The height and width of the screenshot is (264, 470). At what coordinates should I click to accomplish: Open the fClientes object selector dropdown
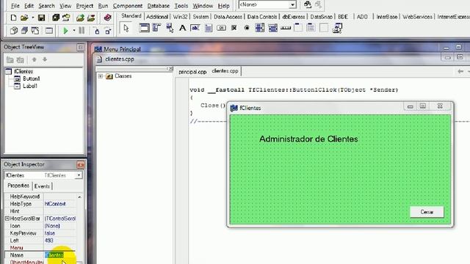pyautogui.click(x=79, y=175)
